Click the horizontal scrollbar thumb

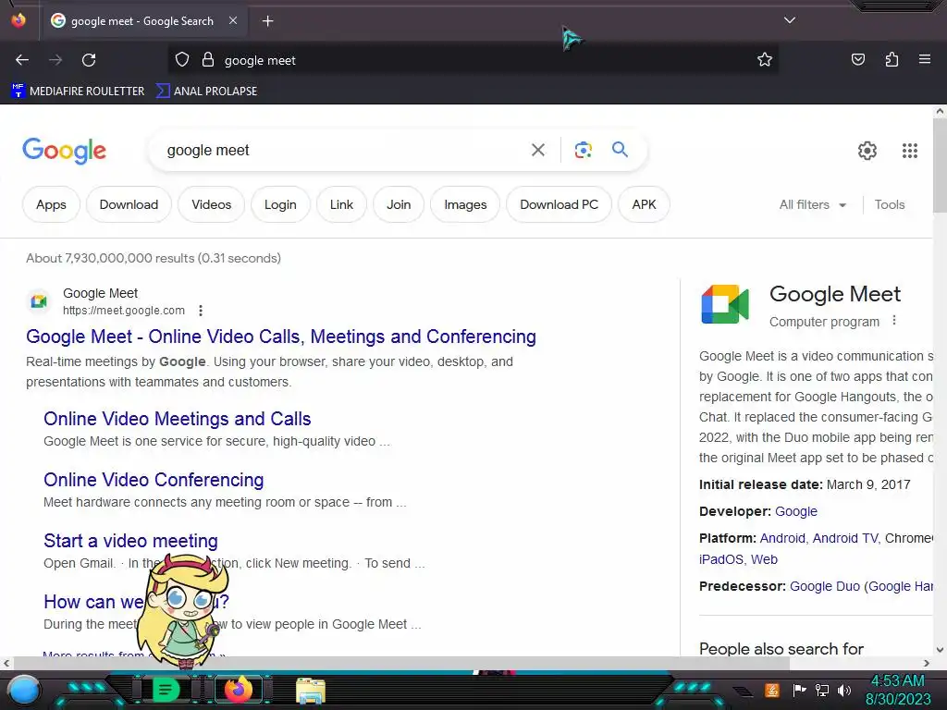pos(400,663)
